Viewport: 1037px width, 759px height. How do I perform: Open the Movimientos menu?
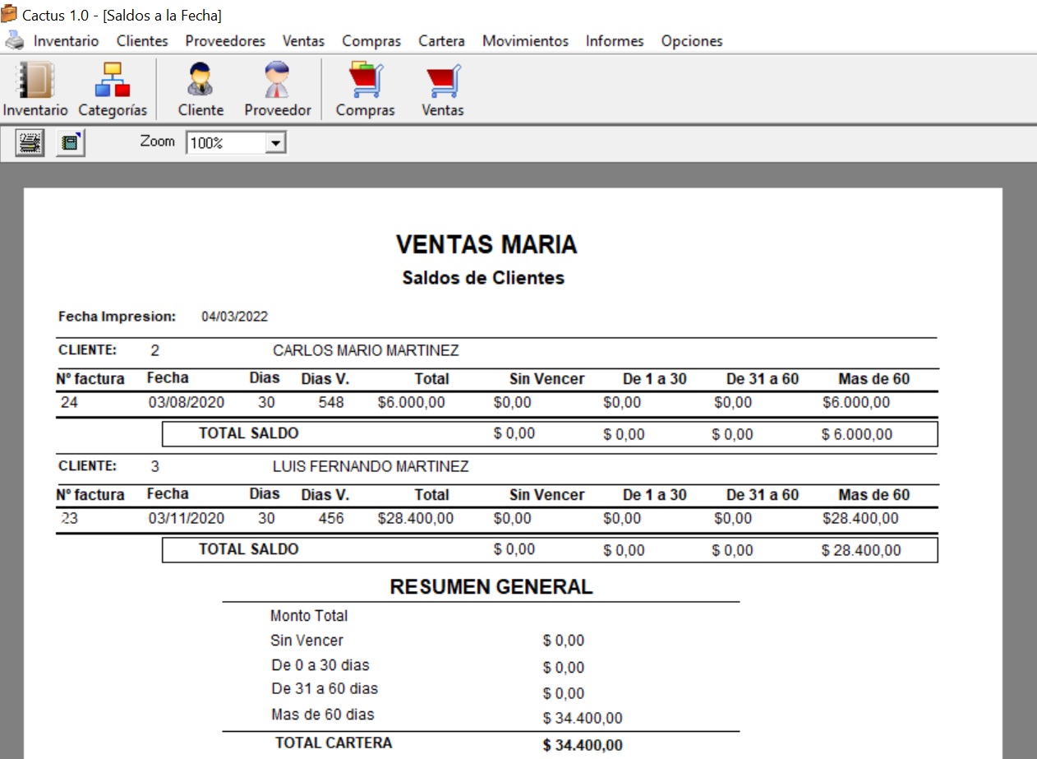[525, 41]
